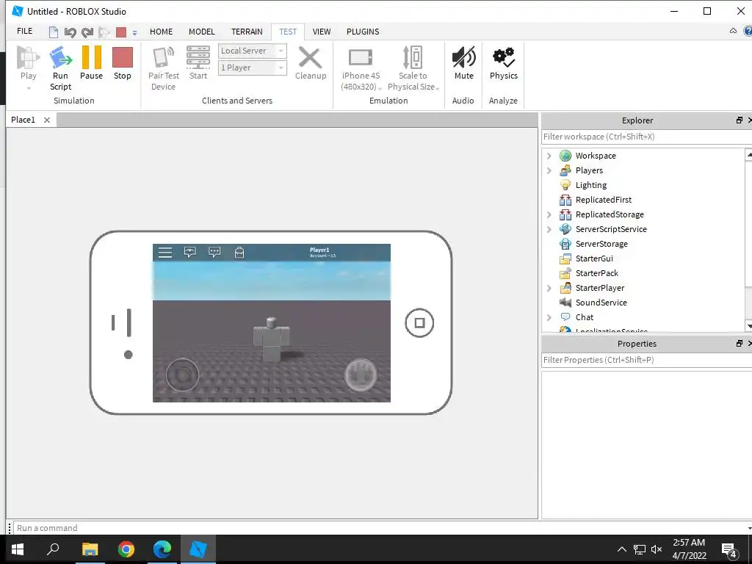
Task: Open the Play dropdown arrow
Action: pos(29,88)
